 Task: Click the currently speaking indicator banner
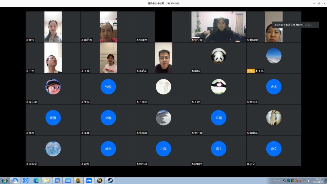[x=295, y=25]
